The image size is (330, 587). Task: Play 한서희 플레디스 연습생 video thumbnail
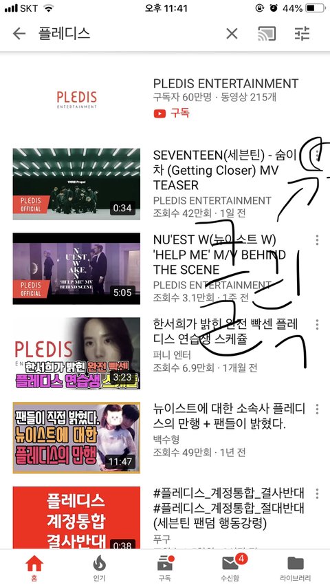point(76,354)
